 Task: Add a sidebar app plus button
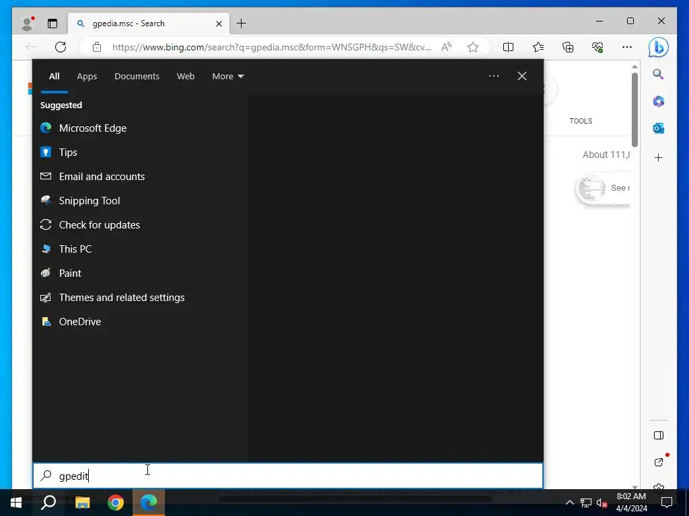point(658,157)
